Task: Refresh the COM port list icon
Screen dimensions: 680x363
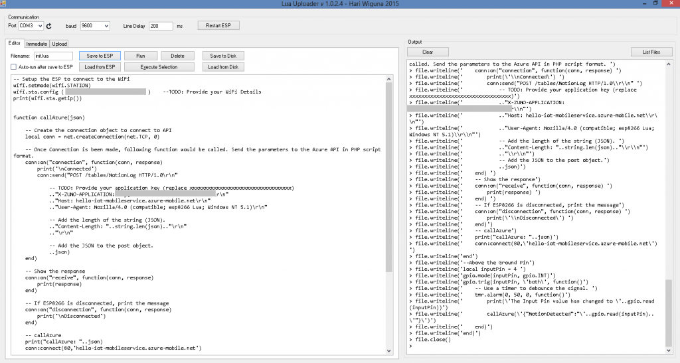Action: (x=48, y=26)
